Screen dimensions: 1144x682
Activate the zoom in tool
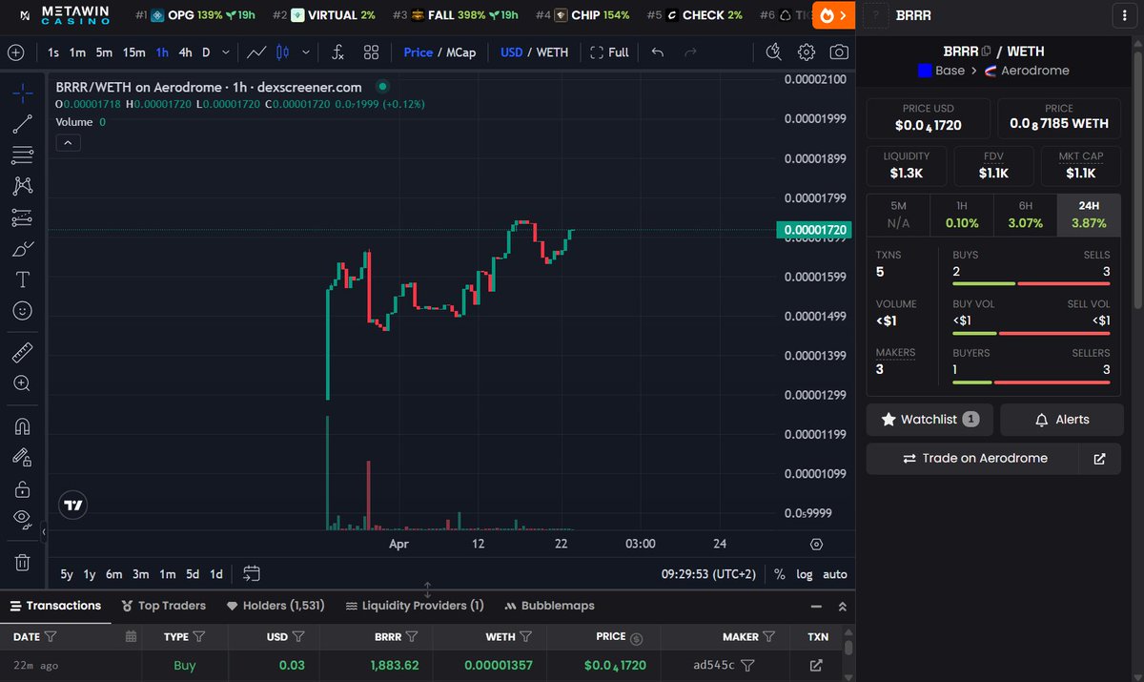tap(23, 383)
